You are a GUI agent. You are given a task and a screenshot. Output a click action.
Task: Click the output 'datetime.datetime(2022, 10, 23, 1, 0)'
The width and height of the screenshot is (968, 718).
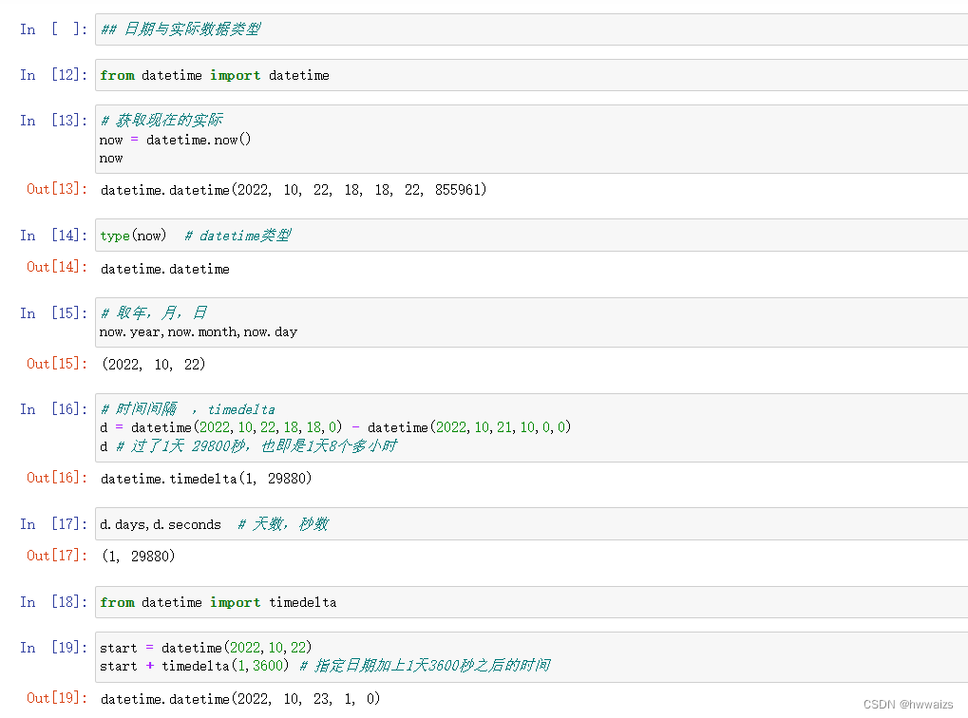pos(240,699)
